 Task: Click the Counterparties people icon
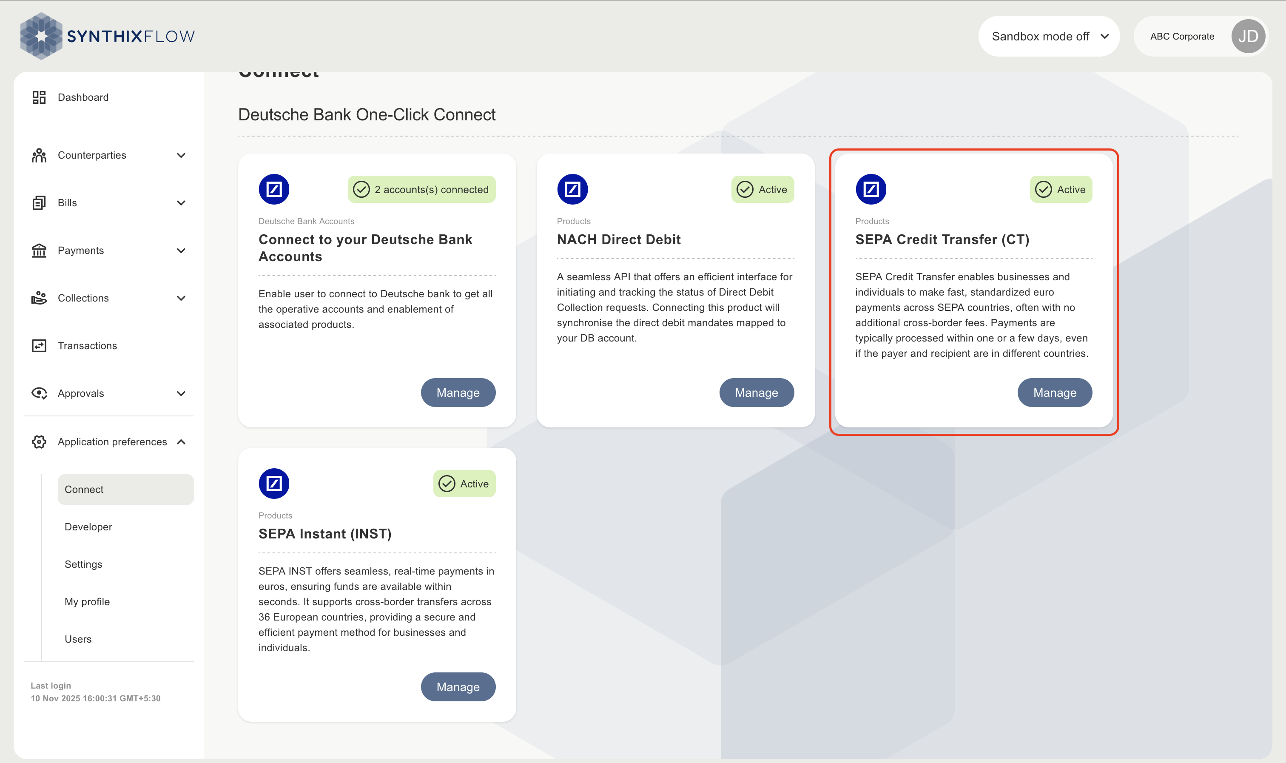tap(39, 155)
